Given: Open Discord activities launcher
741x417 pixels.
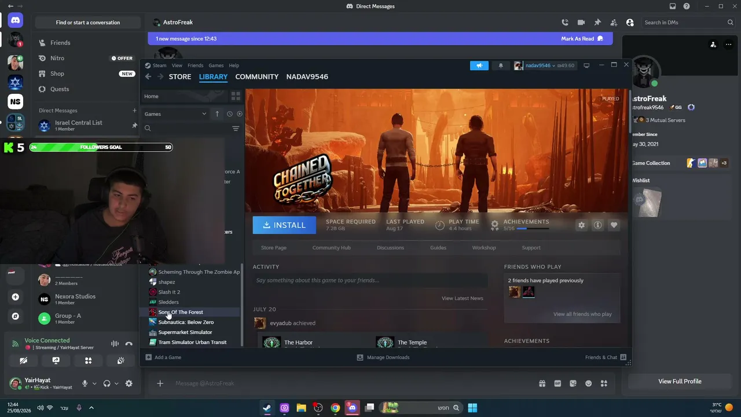Looking at the screenshot, I should click(x=88, y=360).
